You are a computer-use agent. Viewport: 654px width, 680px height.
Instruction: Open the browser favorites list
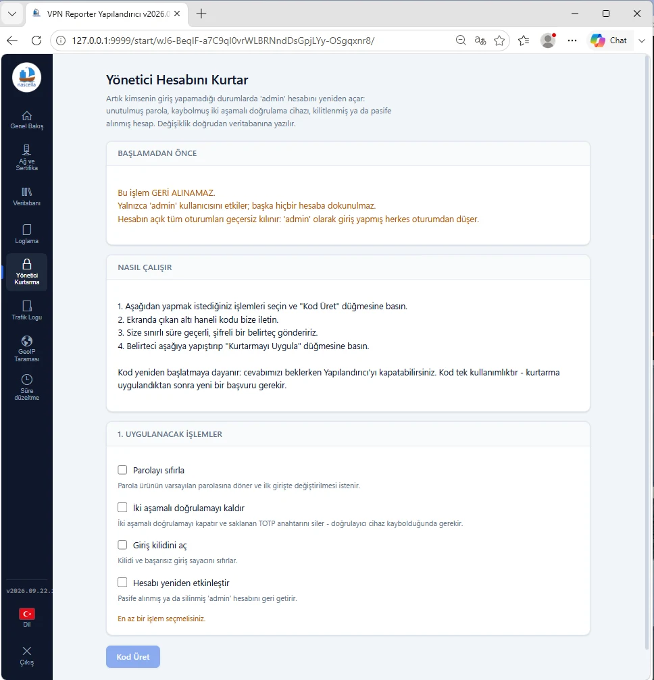524,41
